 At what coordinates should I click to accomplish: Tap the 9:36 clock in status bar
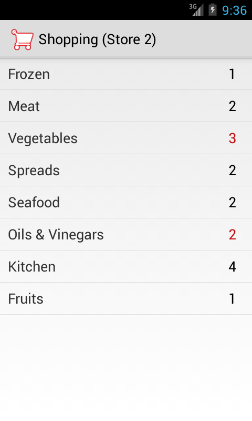[x=234, y=11]
